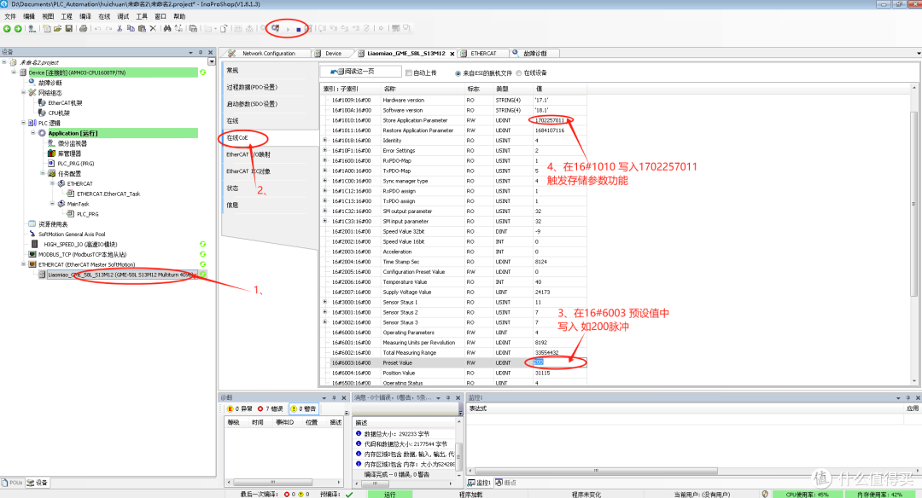Image resolution: width=922 pixels, height=498 pixels.
Task: Select the 在线设备 radio option
Action: (x=519, y=73)
